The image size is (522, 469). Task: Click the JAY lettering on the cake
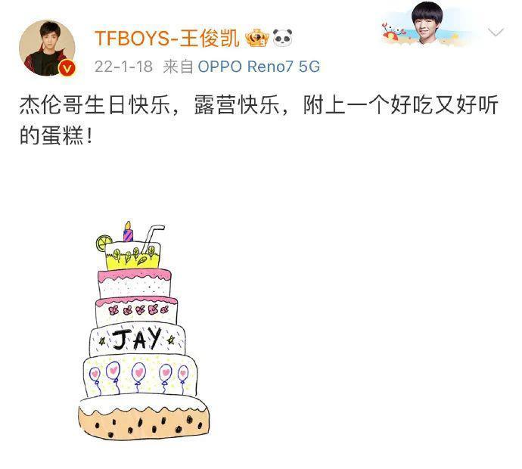[x=137, y=339]
